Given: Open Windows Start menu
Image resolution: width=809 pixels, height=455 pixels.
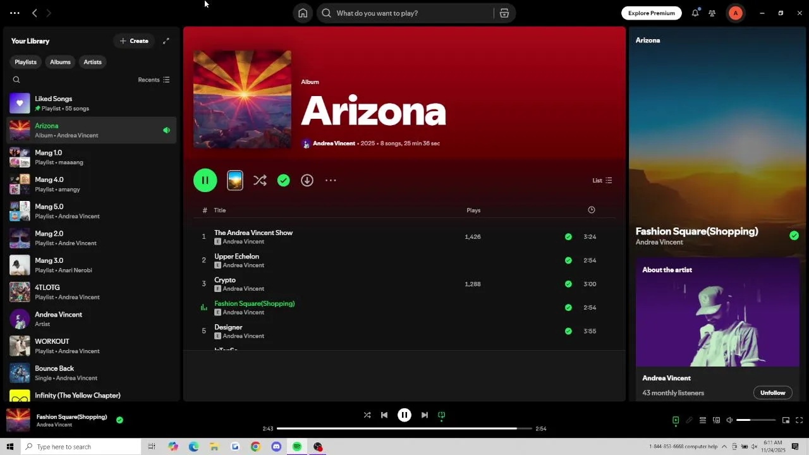Looking at the screenshot, I should tap(10, 447).
